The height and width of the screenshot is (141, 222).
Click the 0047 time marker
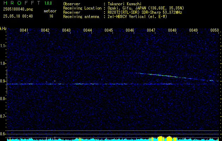coord(151,30)
